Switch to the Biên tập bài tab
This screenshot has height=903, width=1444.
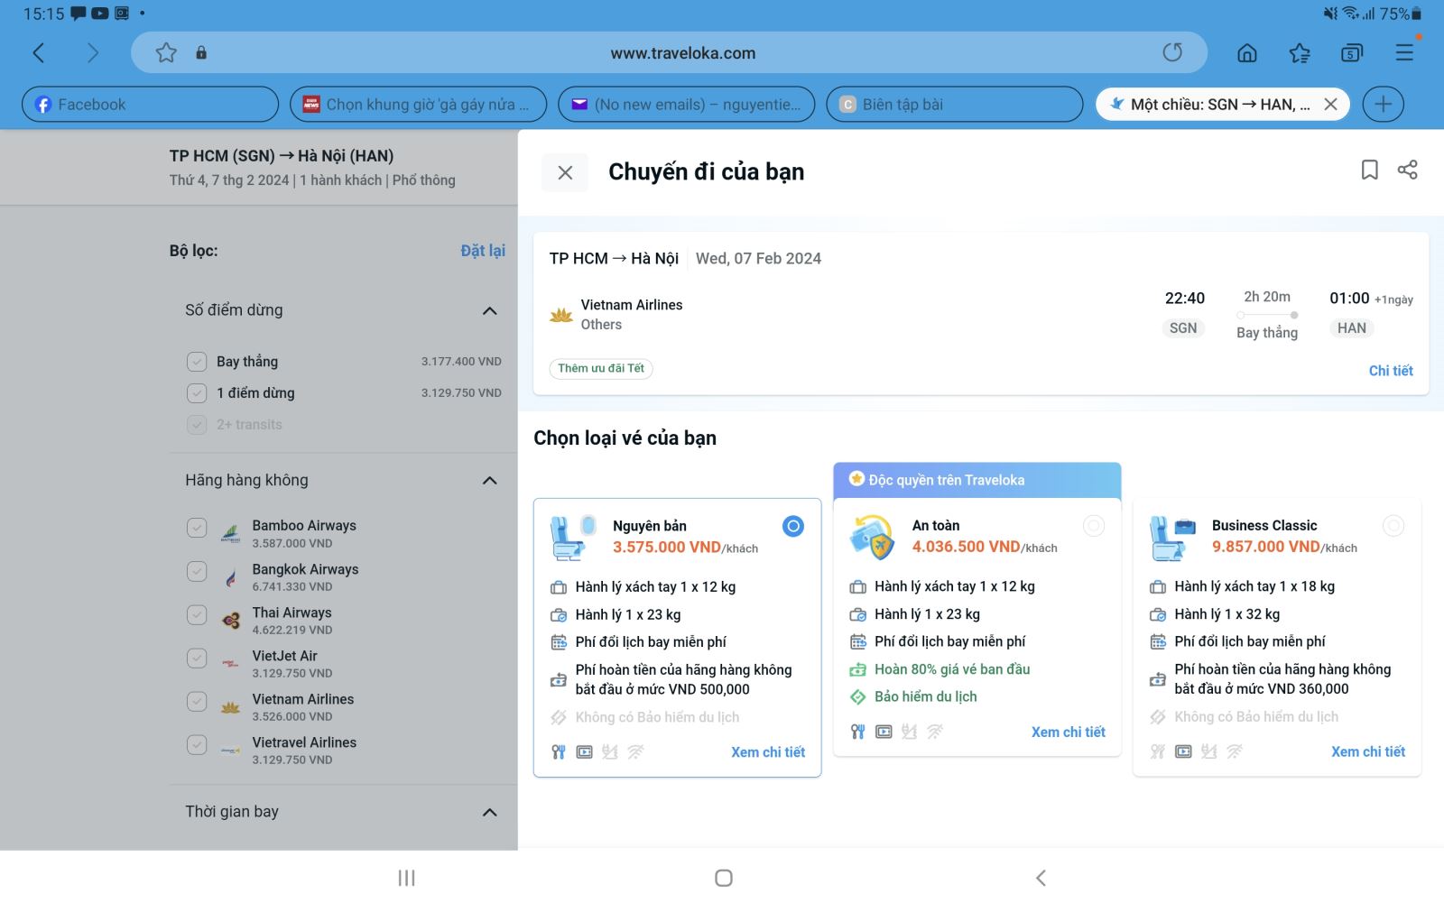[954, 105]
